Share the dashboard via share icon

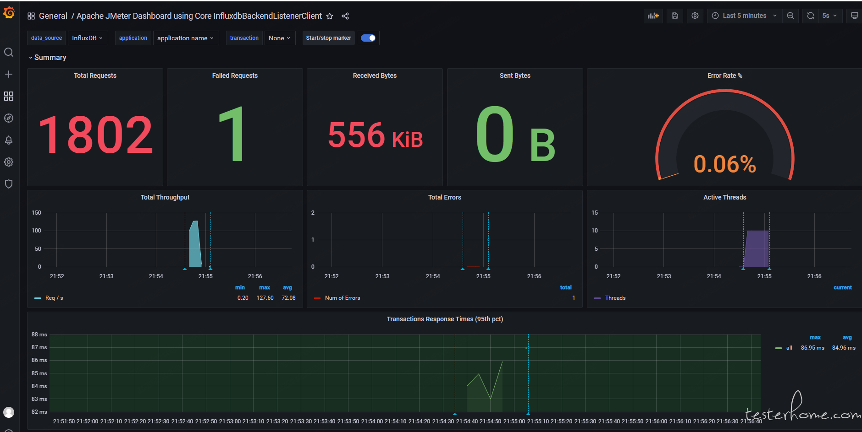345,16
